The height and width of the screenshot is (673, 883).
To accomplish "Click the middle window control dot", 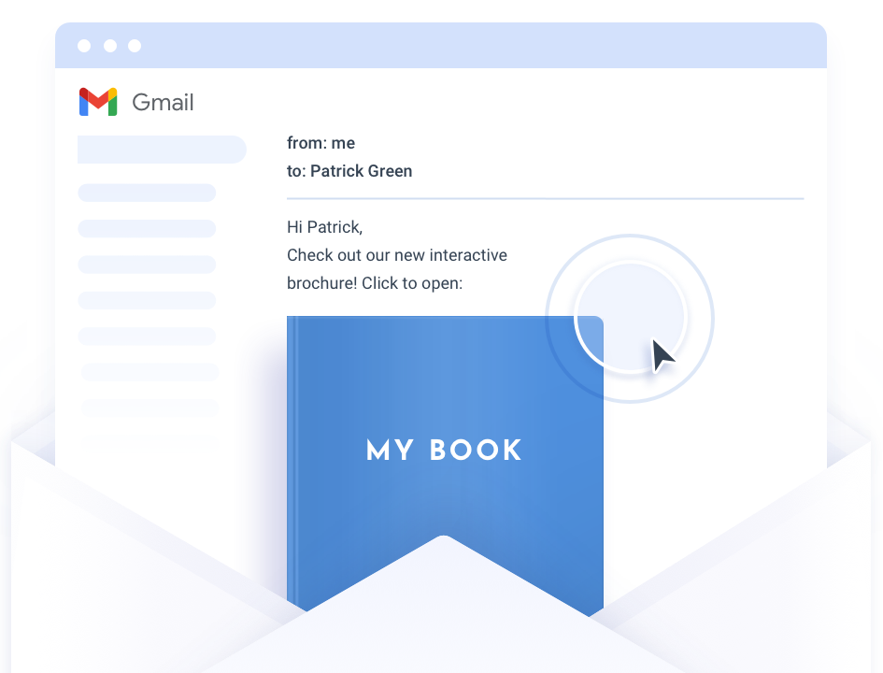I will (x=111, y=44).
